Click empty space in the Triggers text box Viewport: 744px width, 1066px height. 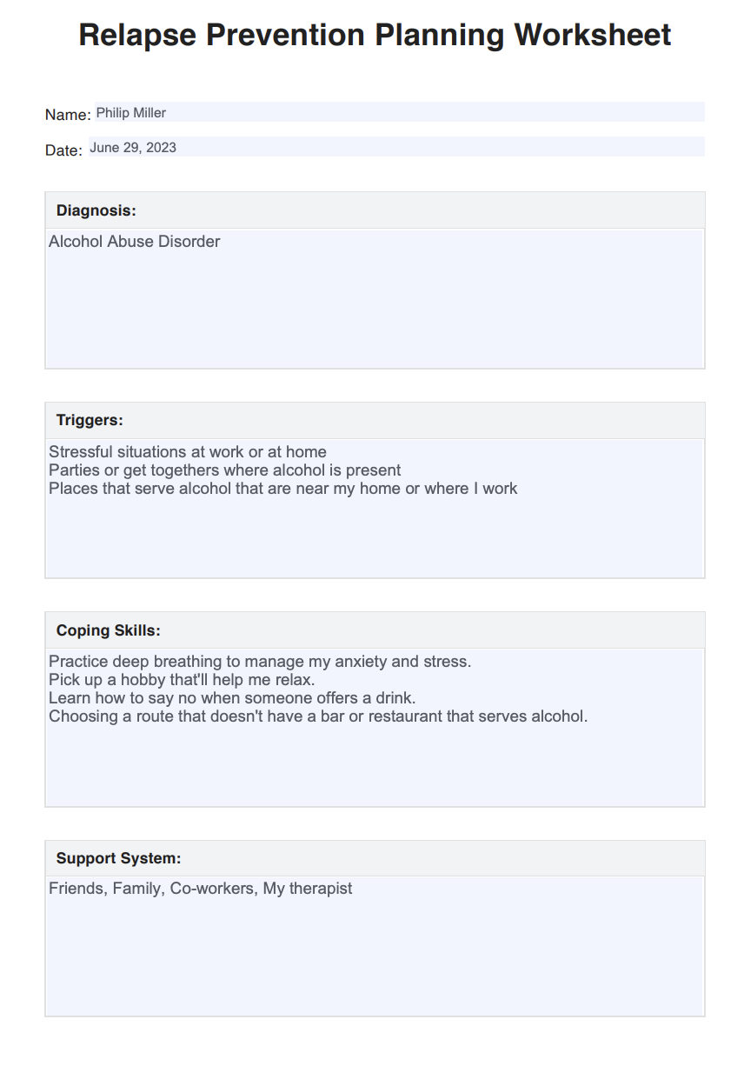click(375, 539)
